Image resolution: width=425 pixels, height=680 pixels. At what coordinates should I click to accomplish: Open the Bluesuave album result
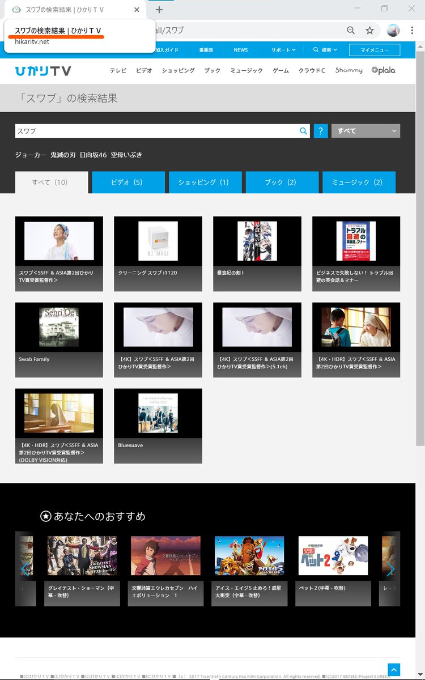[158, 426]
